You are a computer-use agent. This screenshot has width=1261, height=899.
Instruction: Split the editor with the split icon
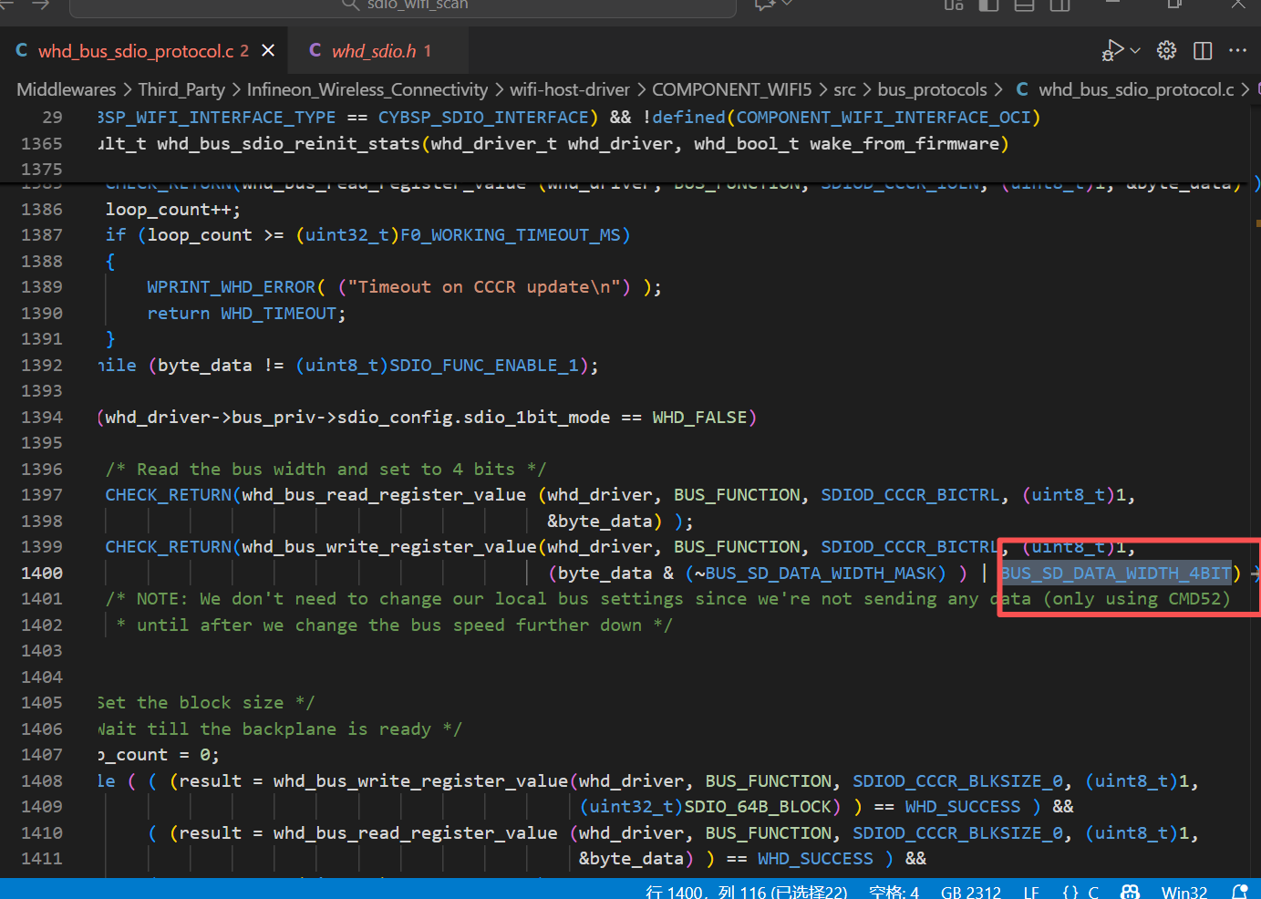coord(1203,50)
